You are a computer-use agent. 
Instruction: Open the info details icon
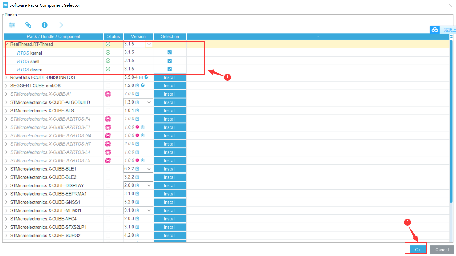pyautogui.click(x=45, y=25)
